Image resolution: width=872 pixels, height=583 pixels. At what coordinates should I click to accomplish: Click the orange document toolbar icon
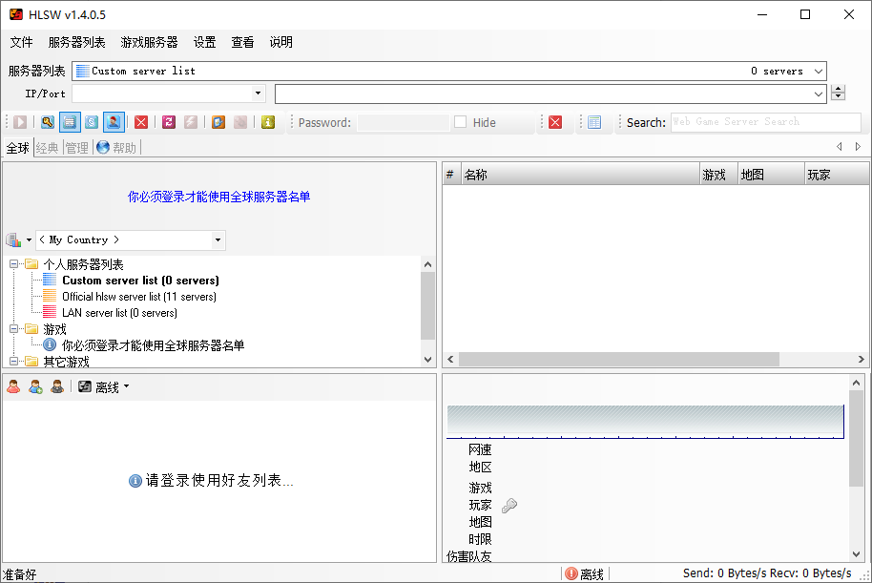(218, 122)
